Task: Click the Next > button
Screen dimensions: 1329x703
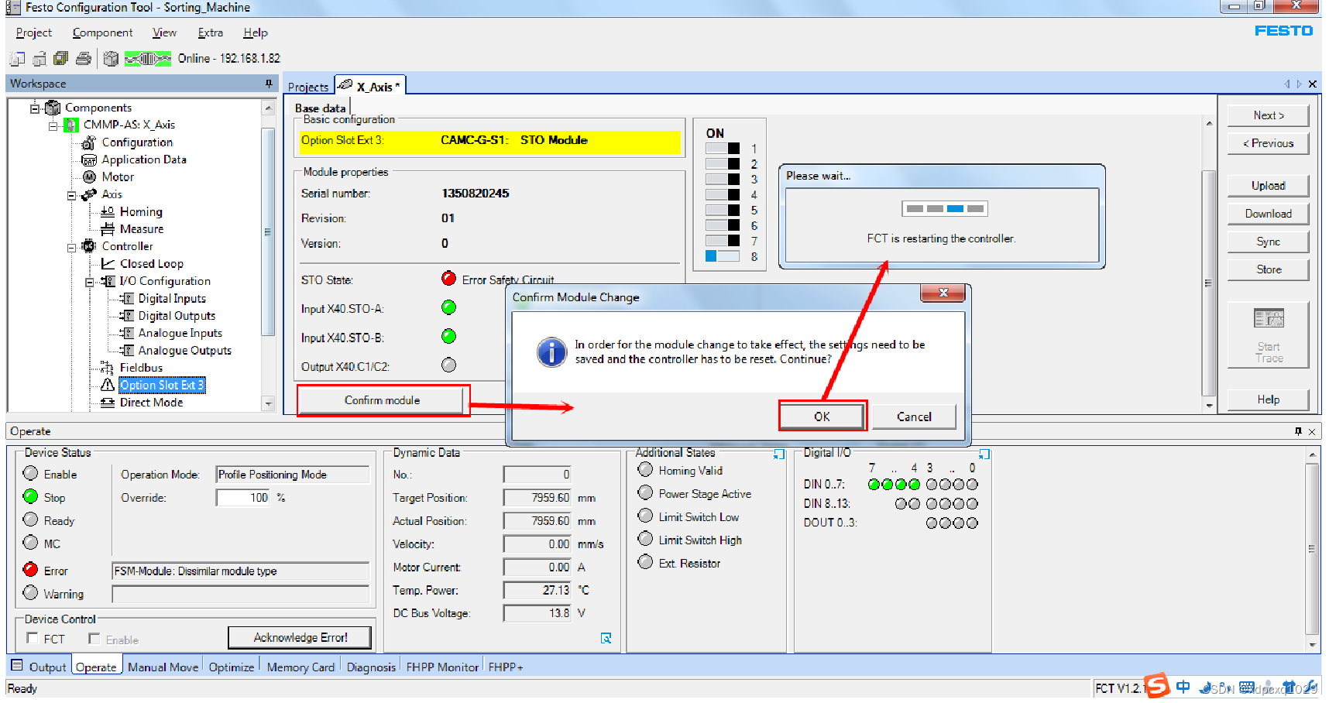Action: tap(1268, 115)
